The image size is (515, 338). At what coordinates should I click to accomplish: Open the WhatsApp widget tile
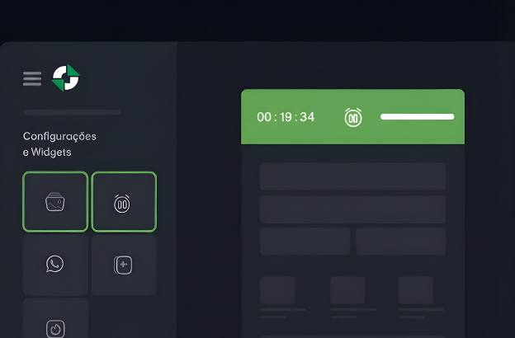tap(55, 265)
